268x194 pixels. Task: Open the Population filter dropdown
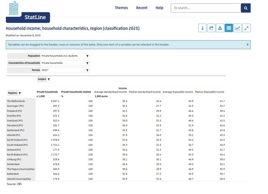point(87,56)
